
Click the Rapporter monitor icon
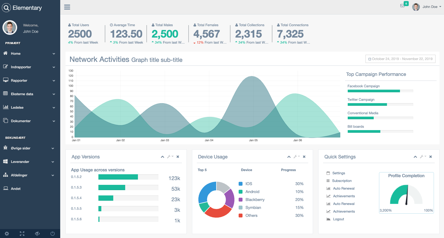pyautogui.click(x=6, y=80)
